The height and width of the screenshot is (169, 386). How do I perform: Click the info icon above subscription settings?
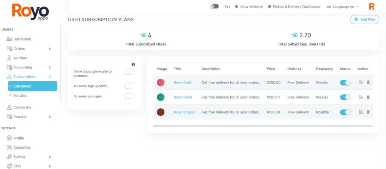pos(133,65)
